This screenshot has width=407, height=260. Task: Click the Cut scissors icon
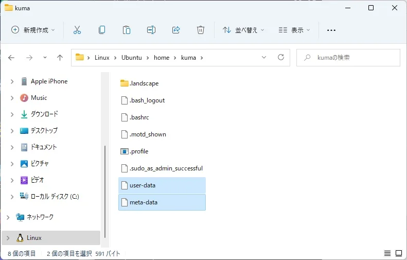pos(77,30)
